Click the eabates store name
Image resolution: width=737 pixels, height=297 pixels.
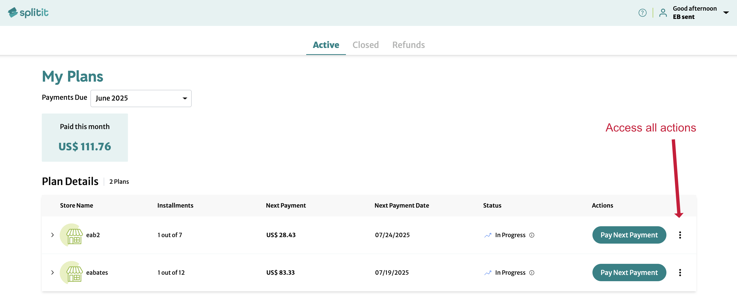click(97, 272)
